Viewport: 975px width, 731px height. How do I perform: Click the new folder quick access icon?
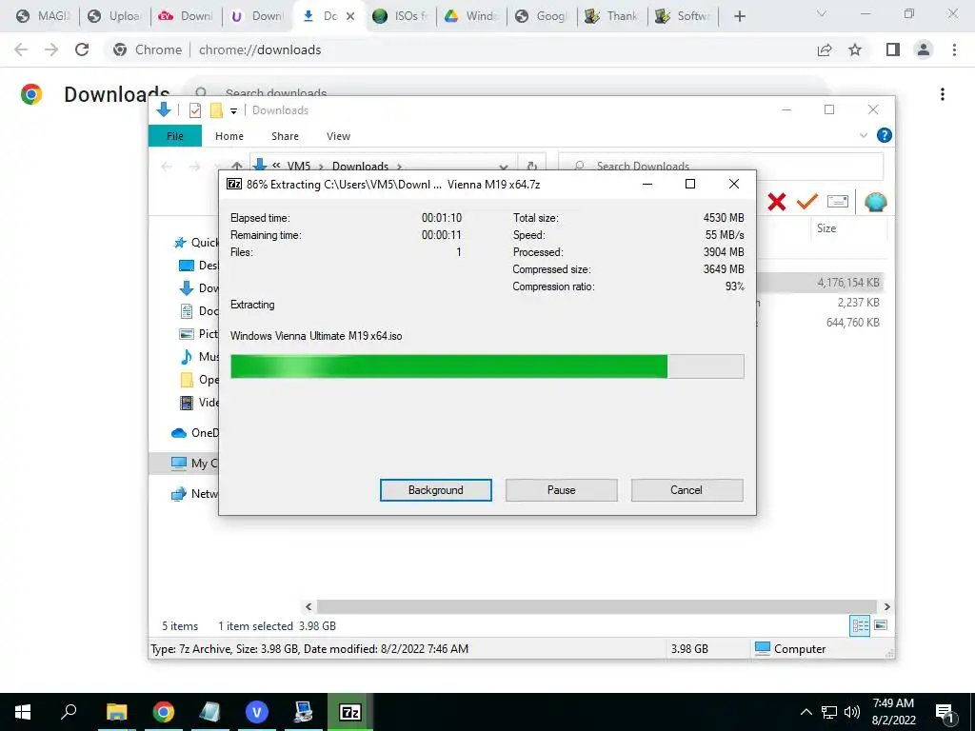click(x=216, y=110)
